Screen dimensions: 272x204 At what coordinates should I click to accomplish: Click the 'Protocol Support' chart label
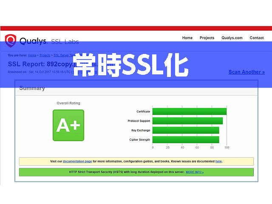point(139,121)
